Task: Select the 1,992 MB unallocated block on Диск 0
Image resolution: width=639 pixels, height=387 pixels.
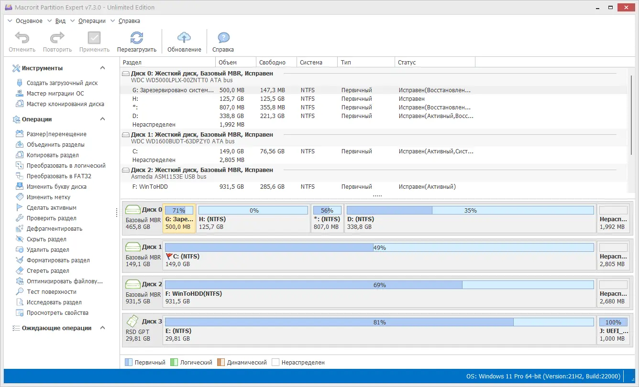Action: [613, 218]
